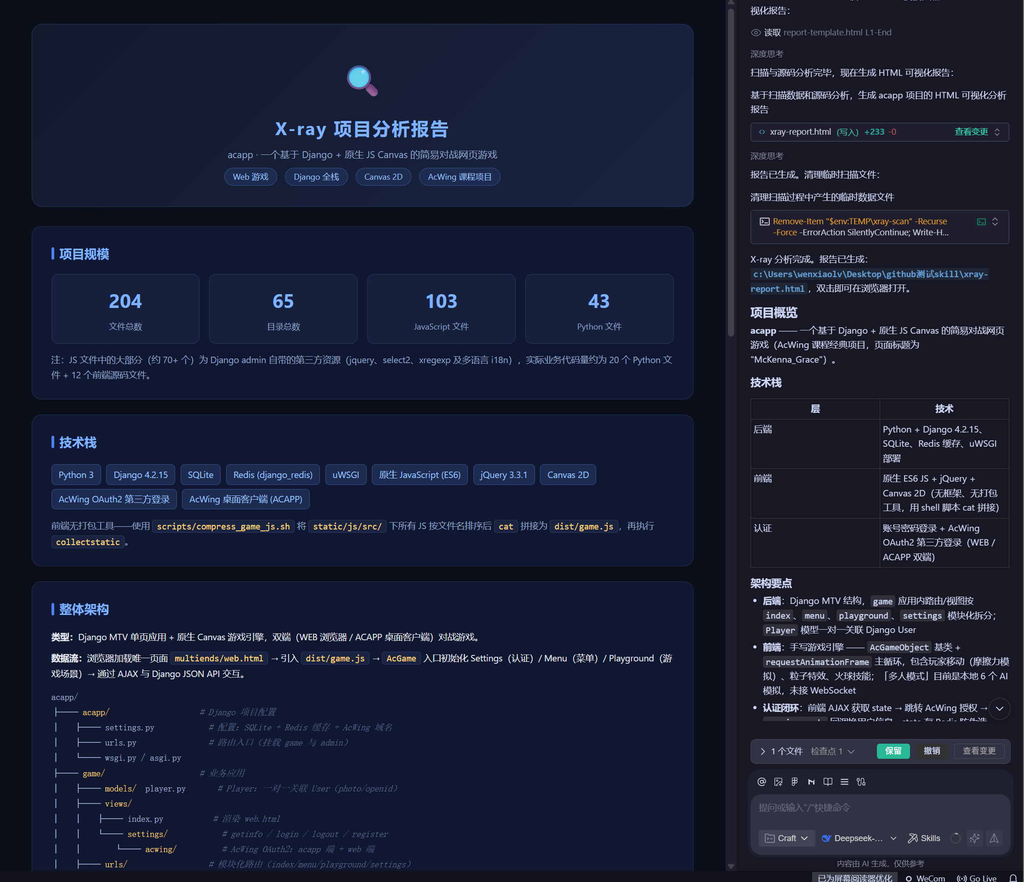Click the Skills pickaxe button
1024x882 pixels.
(x=924, y=838)
